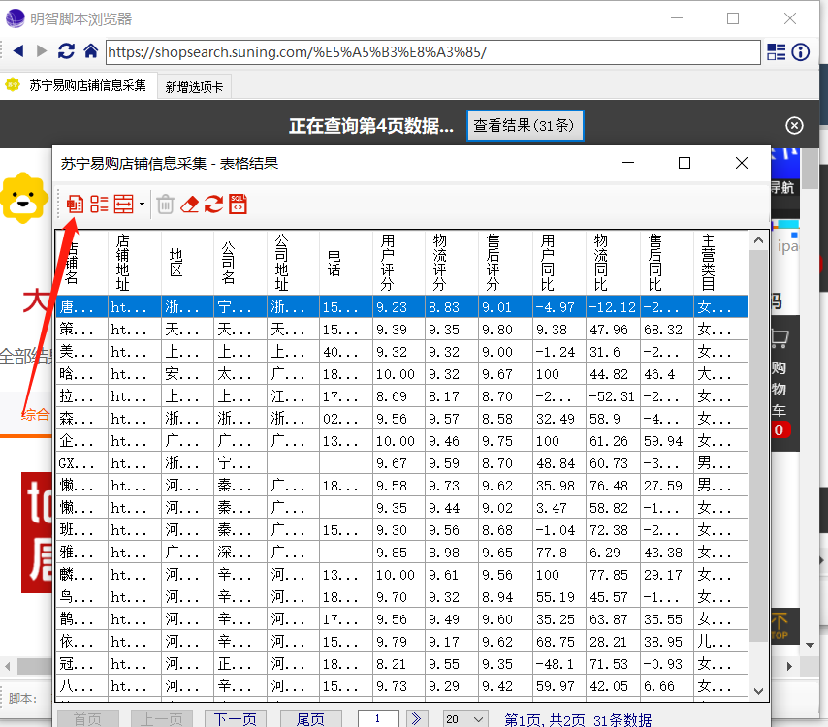Image resolution: width=828 pixels, height=727 pixels.
Task: Select the row starting with GX...
Action: (x=401, y=463)
